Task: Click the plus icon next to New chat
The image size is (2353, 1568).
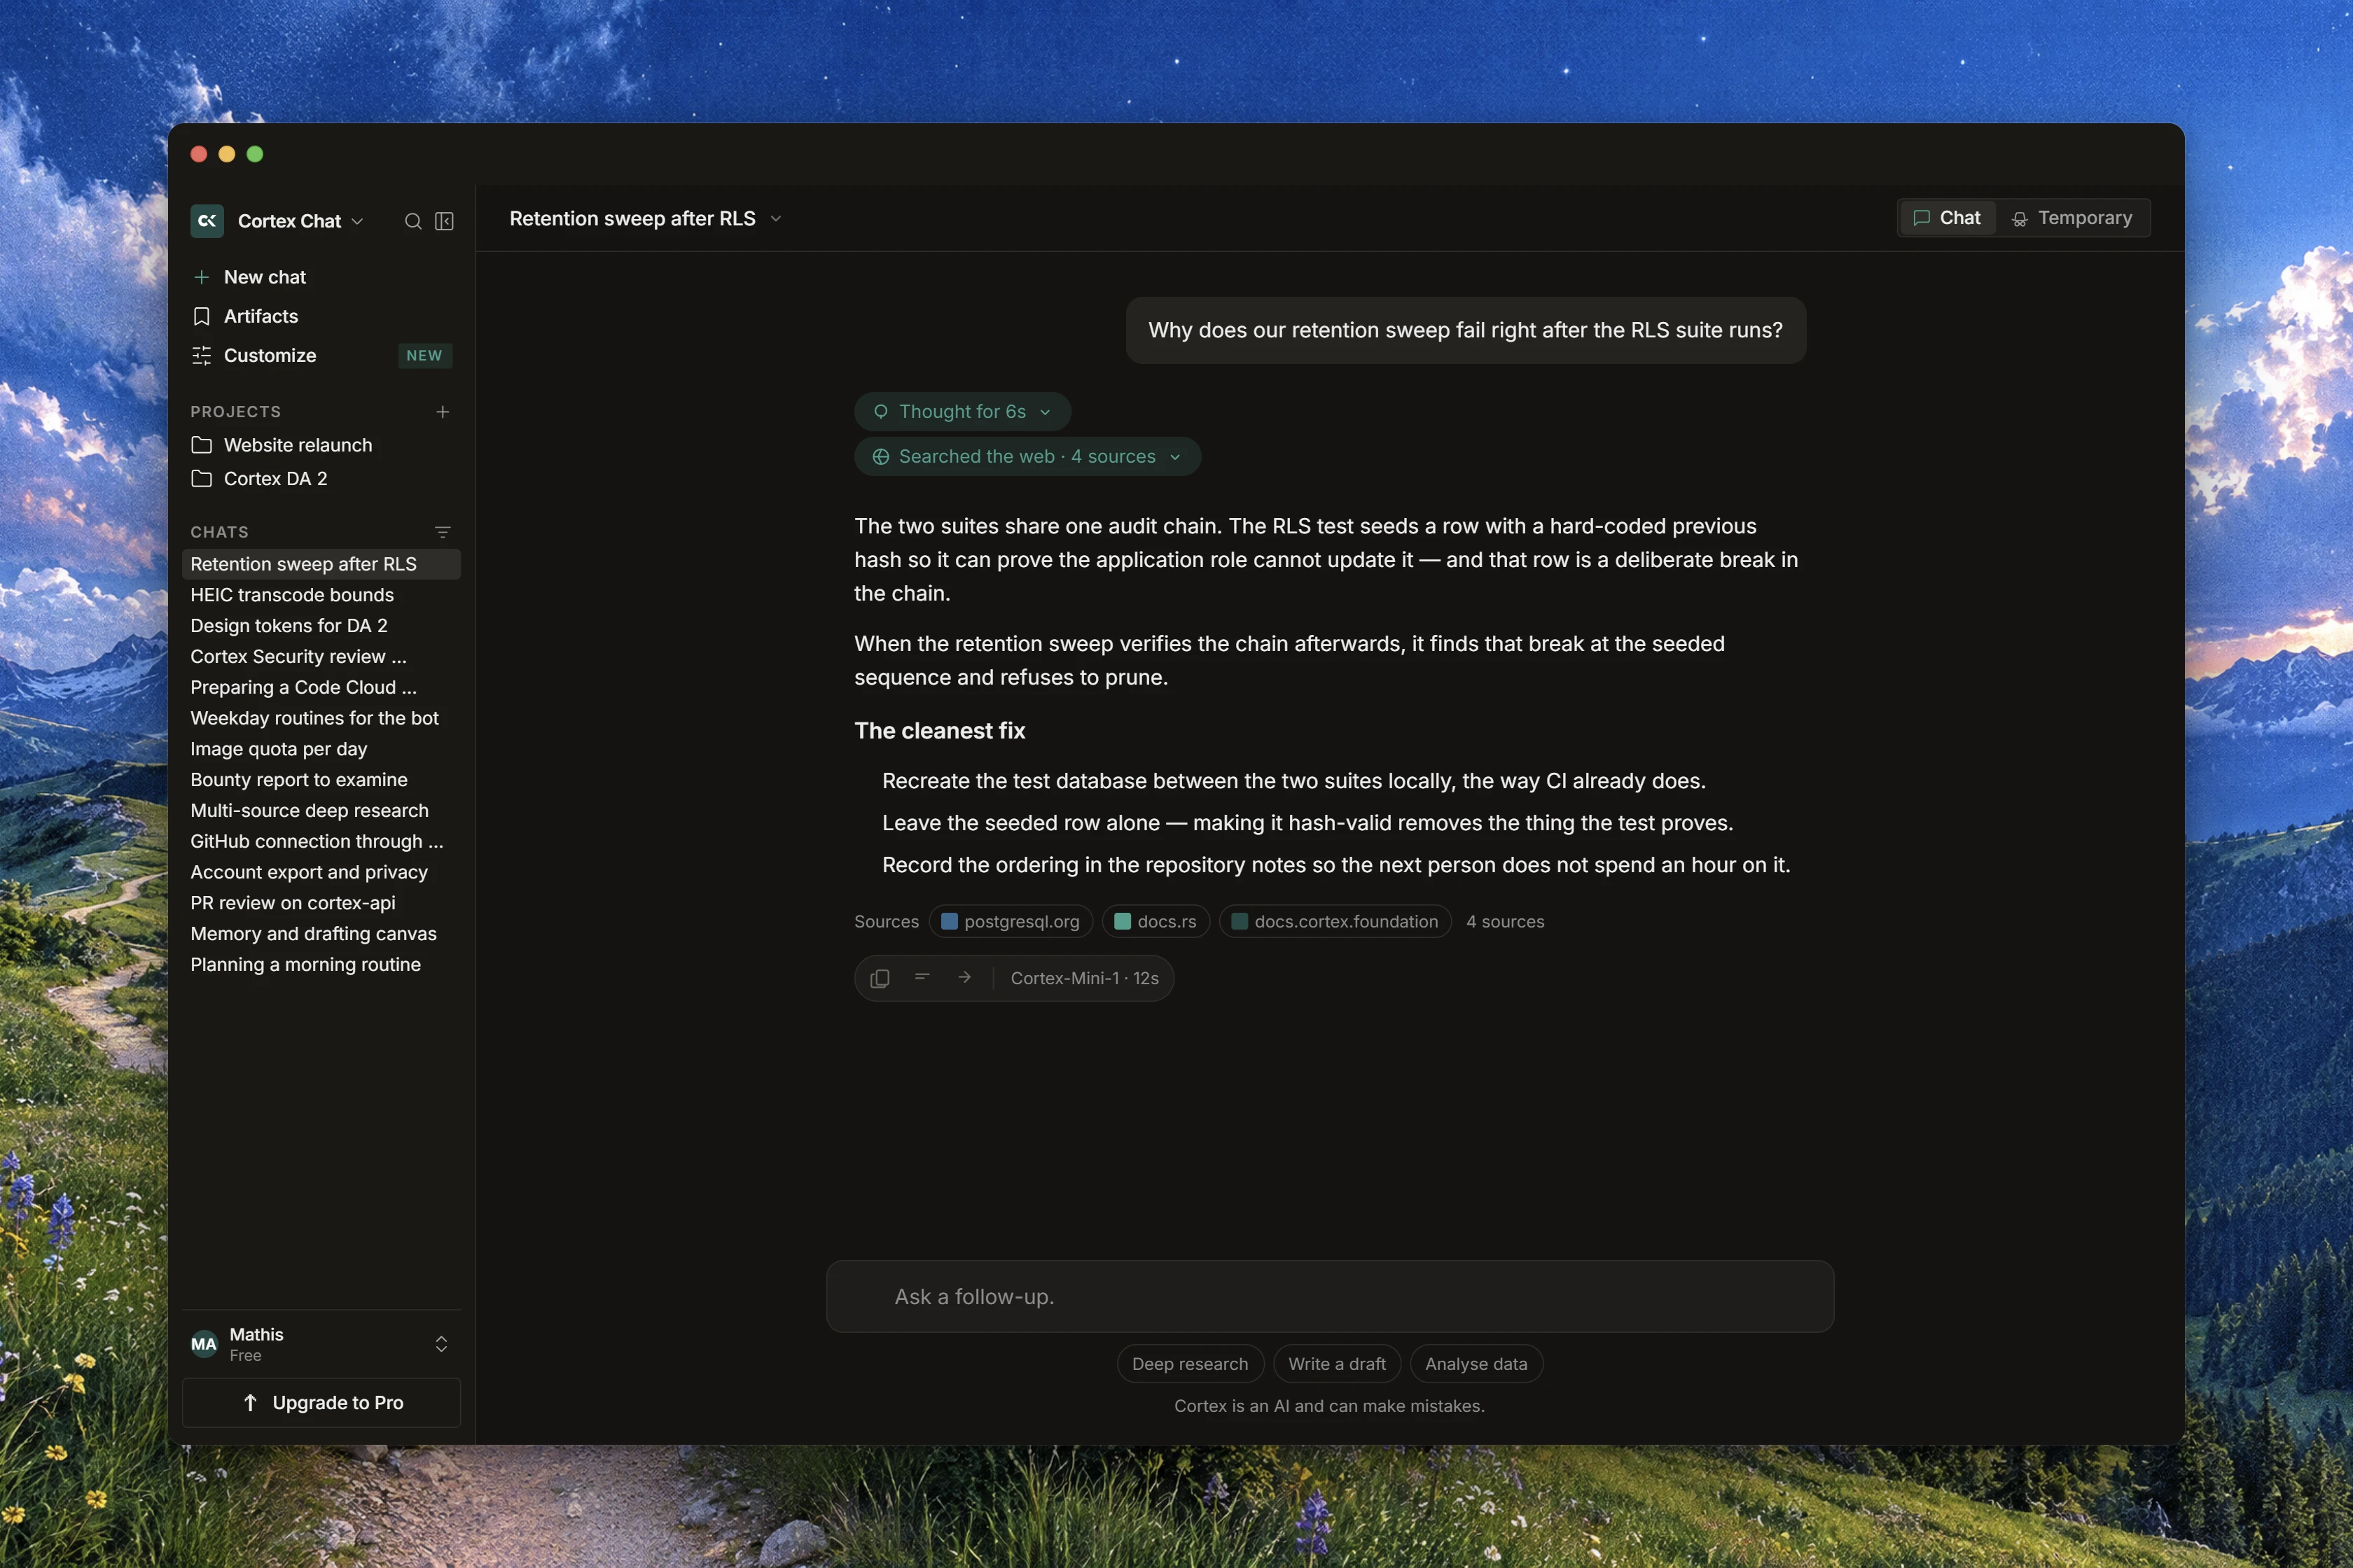Action: [201, 277]
